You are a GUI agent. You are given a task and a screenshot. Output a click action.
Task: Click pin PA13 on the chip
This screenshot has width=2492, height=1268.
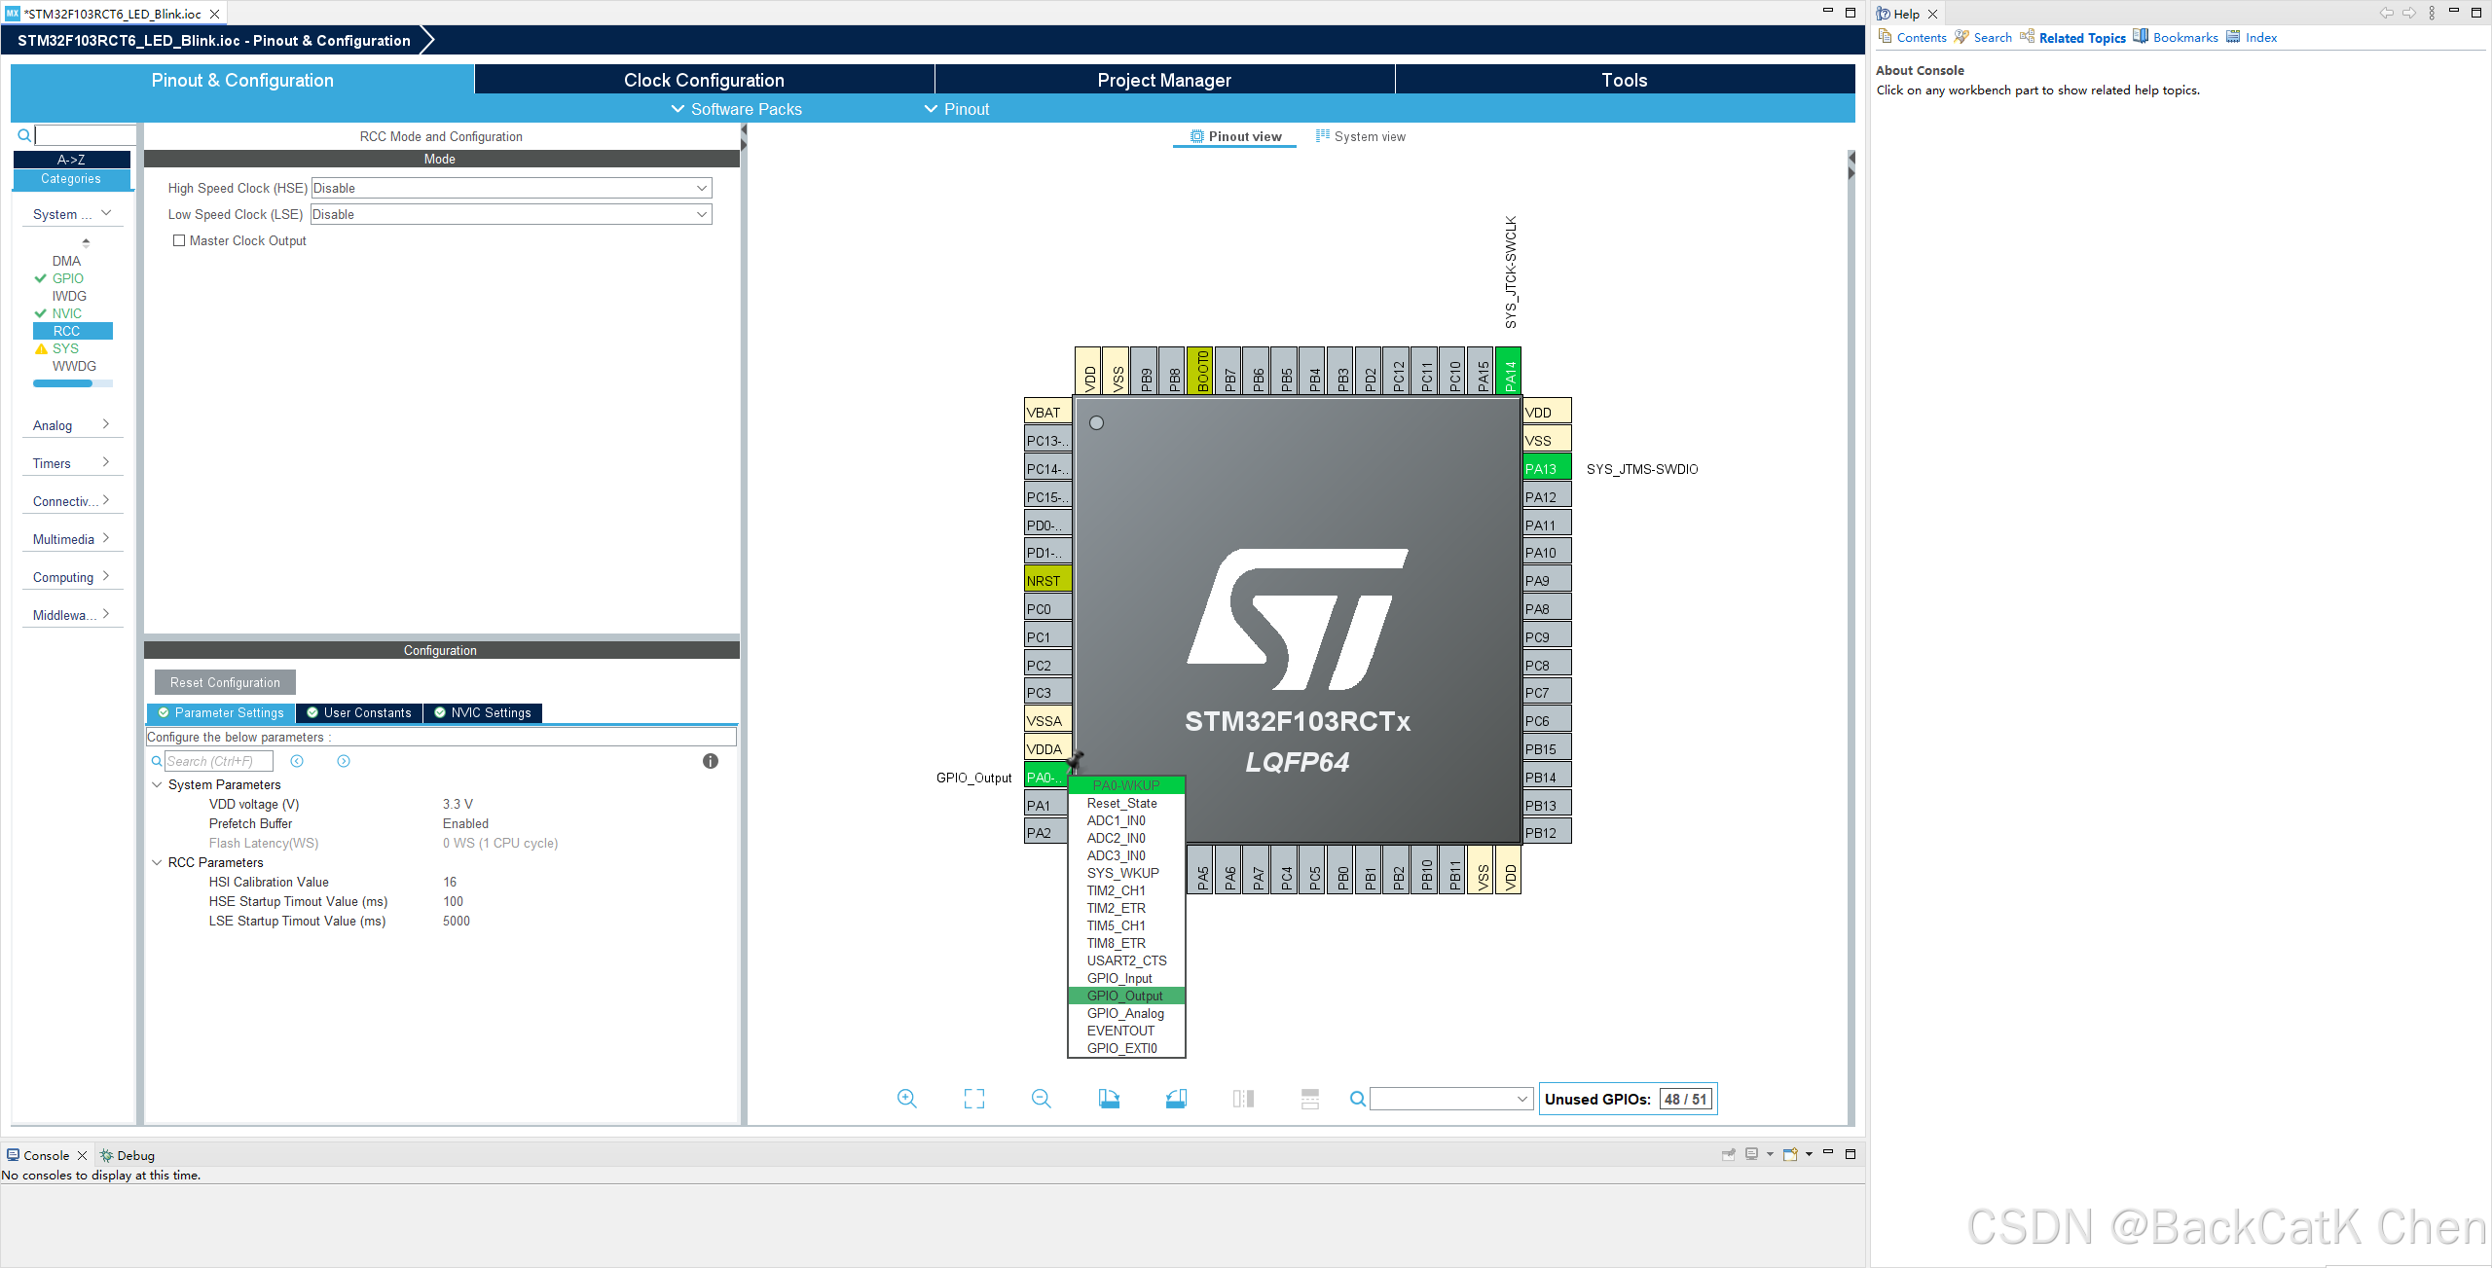point(1546,468)
